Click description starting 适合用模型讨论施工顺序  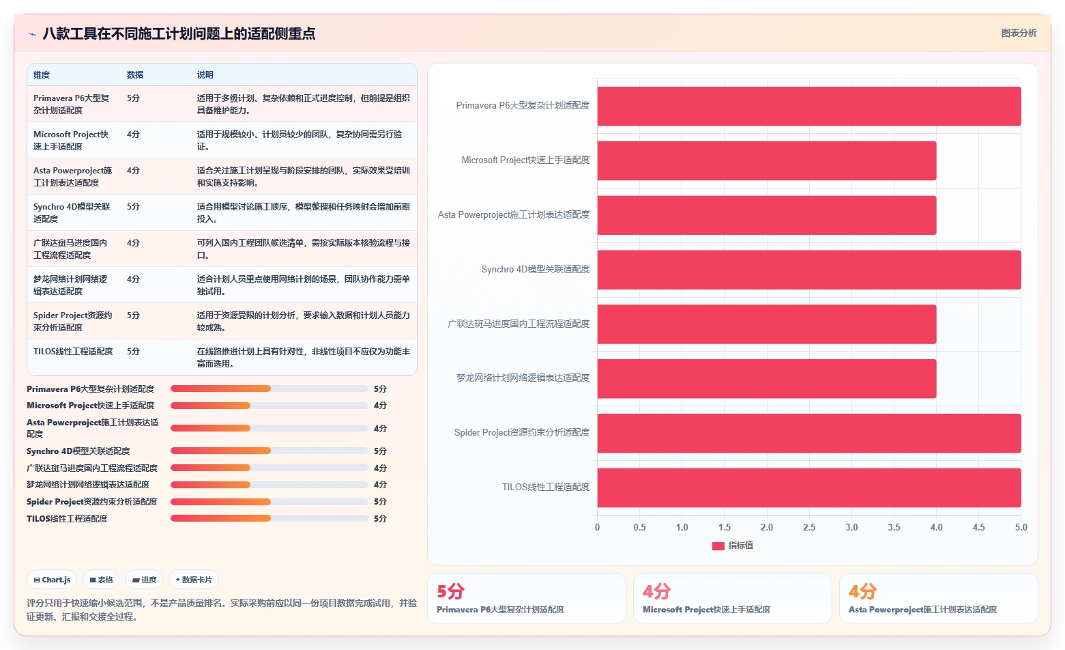304,212
